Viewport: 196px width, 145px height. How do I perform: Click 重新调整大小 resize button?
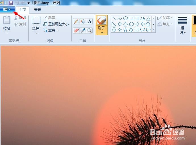pos(56,24)
